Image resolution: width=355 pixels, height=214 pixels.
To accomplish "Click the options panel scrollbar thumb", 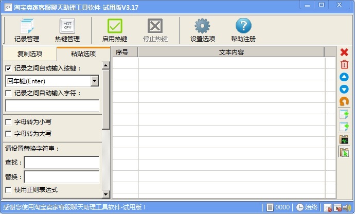I will (106, 99).
